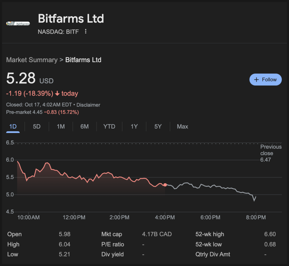Click the Bitfarms logo thumbnail
289x266 pixels.
click(x=18, y=24)
